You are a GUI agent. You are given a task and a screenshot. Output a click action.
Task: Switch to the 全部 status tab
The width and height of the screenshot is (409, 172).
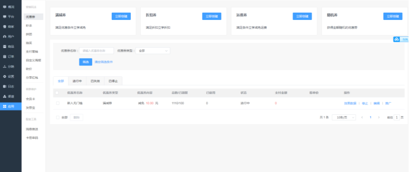pyautogui.click(x=61, y=81)
